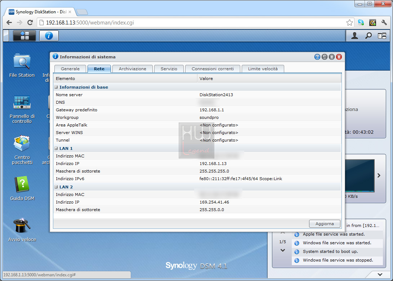This screenshot has width=393, height=281.
Task: Open a new browser tab
Action: point(82,12)
